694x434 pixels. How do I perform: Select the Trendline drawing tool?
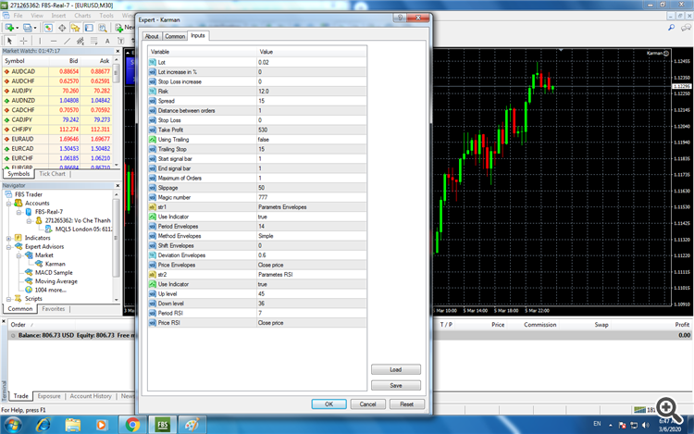point(67,41)
